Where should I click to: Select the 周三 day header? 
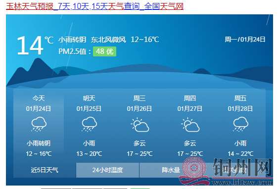click(x=139, y=98)
